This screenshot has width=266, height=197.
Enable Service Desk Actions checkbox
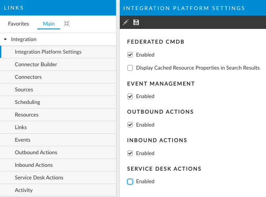pyautogui.click(x=130, y=181)
